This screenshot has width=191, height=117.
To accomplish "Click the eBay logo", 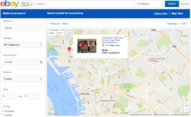I will tap(10, 4).
